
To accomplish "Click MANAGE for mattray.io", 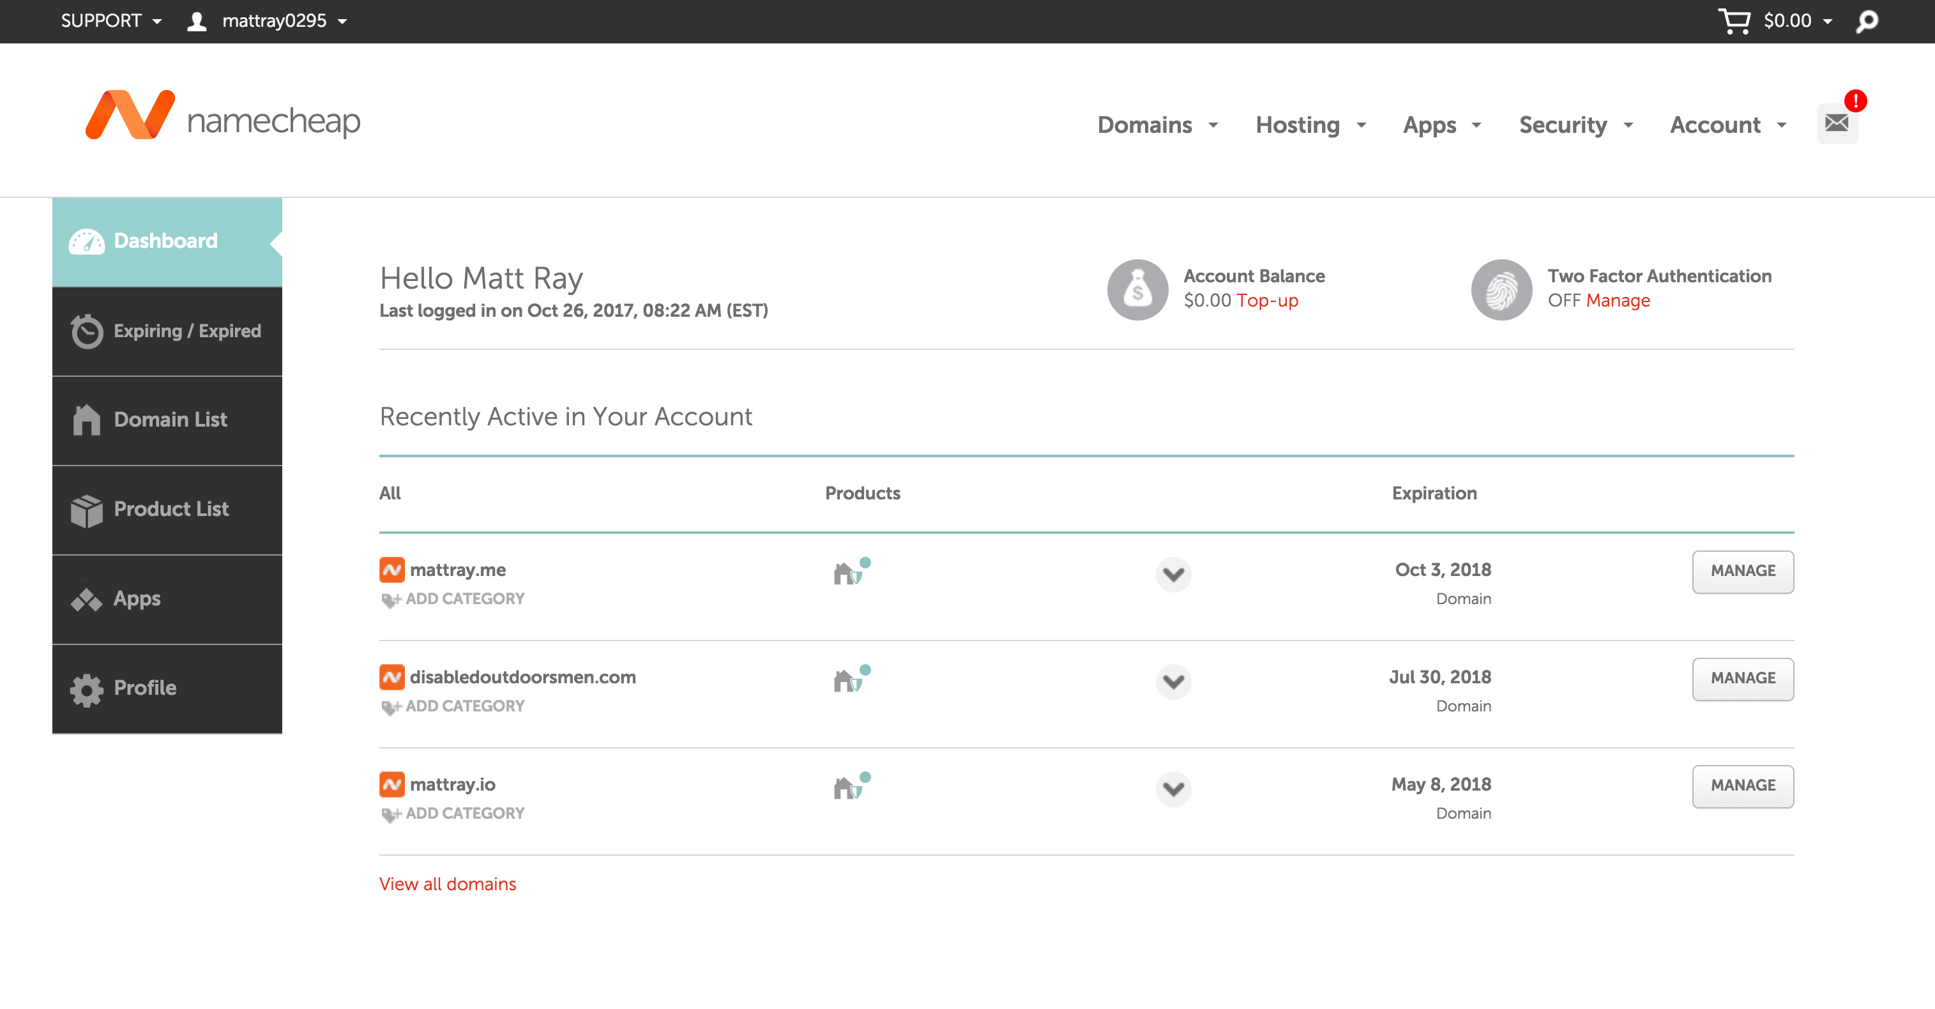I will pyautogui.click(x=1743, y=787).
